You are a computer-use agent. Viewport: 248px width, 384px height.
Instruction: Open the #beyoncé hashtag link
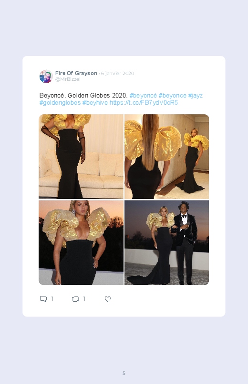point(143,95)
